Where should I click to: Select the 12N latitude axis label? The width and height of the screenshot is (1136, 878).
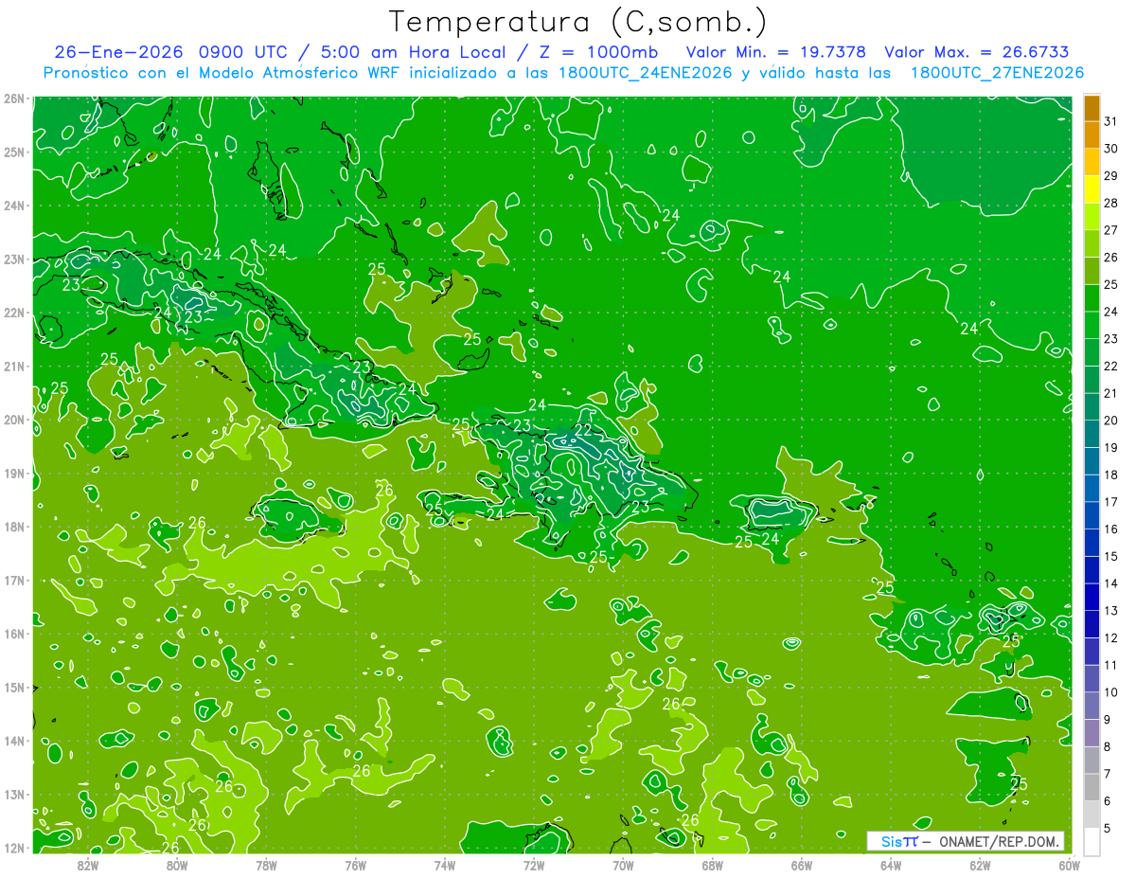[14, 848]
